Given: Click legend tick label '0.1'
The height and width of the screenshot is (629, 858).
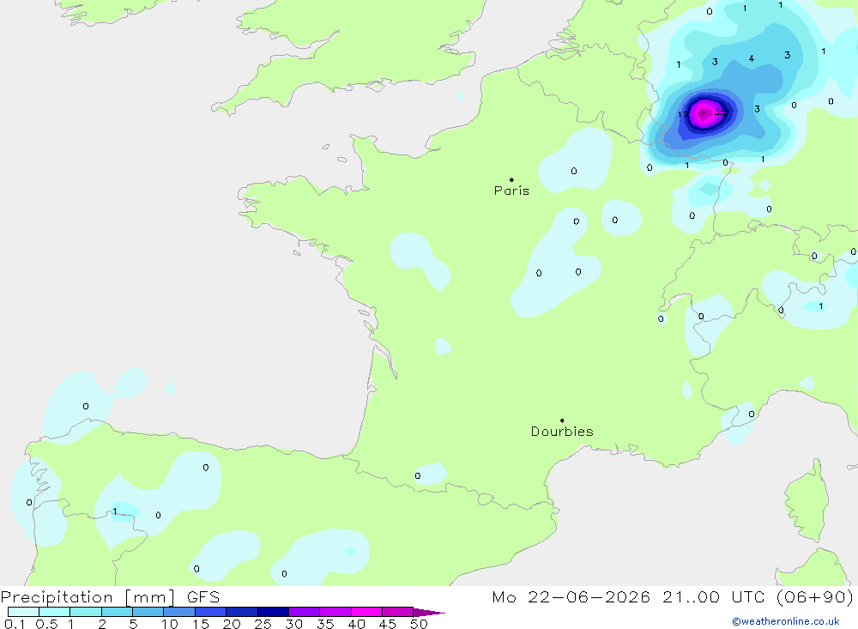Looking at the screenshot, I should [15, 624].
